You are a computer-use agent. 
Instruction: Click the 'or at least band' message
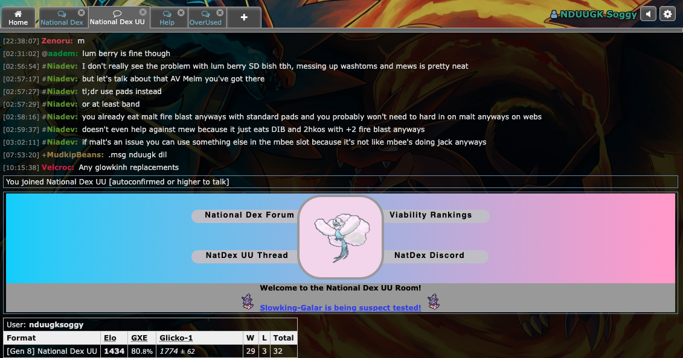click(111, 104)
